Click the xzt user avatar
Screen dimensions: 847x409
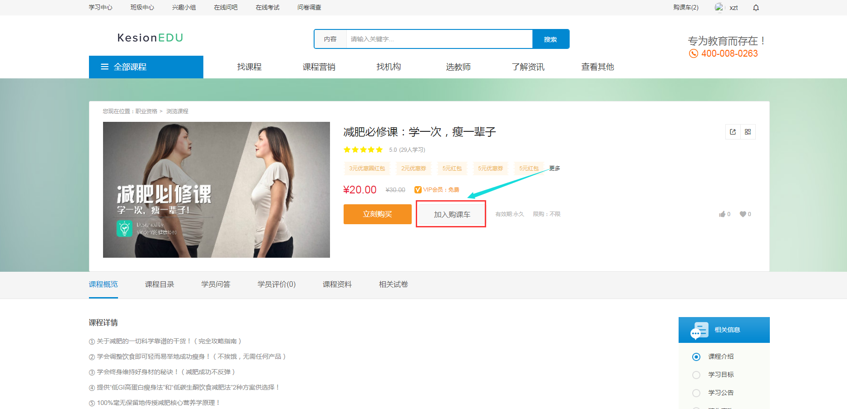coord(719,7)
